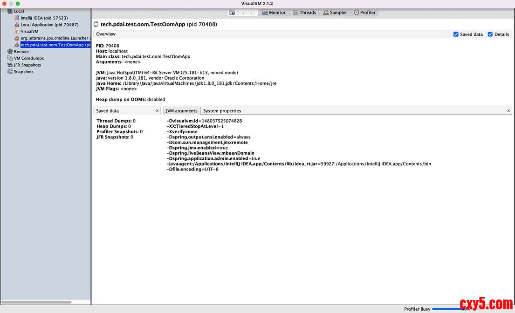Open the Profiler tab
This screenshot has height=313, width=515.
click(x=364, y=13)
